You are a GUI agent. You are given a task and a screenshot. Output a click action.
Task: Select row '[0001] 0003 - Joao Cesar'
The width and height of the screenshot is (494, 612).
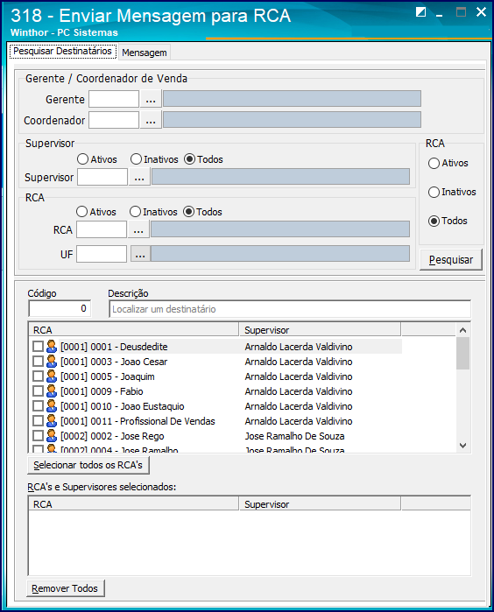tap(215, 362)
